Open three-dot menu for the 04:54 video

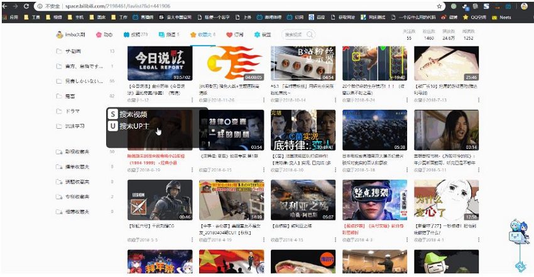(335, 100)
